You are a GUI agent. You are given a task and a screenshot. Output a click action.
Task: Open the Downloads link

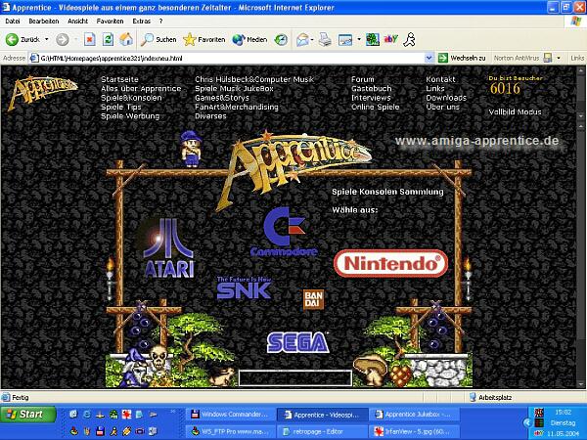pyautogui.click(x=446, y=98)
